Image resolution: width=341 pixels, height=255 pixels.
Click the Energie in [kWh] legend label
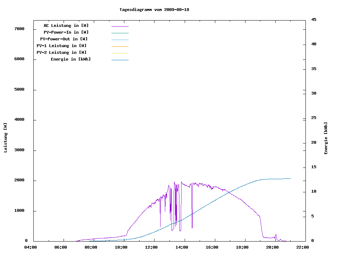[x=71, y=59]
